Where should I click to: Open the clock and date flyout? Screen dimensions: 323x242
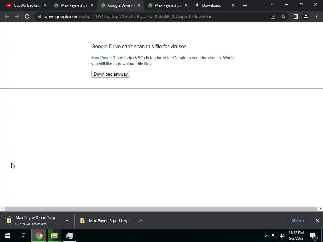[296, 236]
